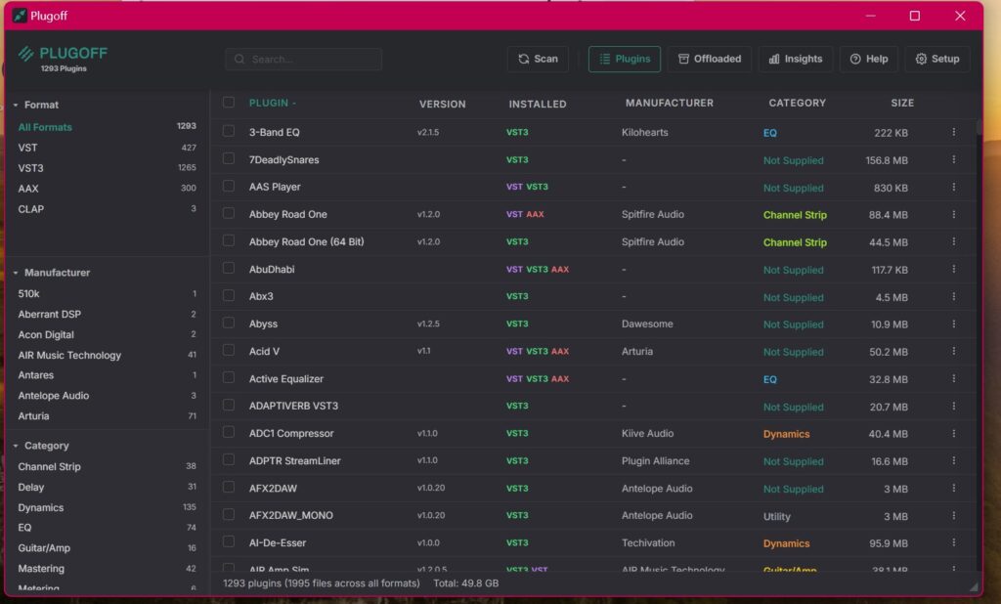
Task: Collapse the Manufacturer filter section
Action: point(17,273)
